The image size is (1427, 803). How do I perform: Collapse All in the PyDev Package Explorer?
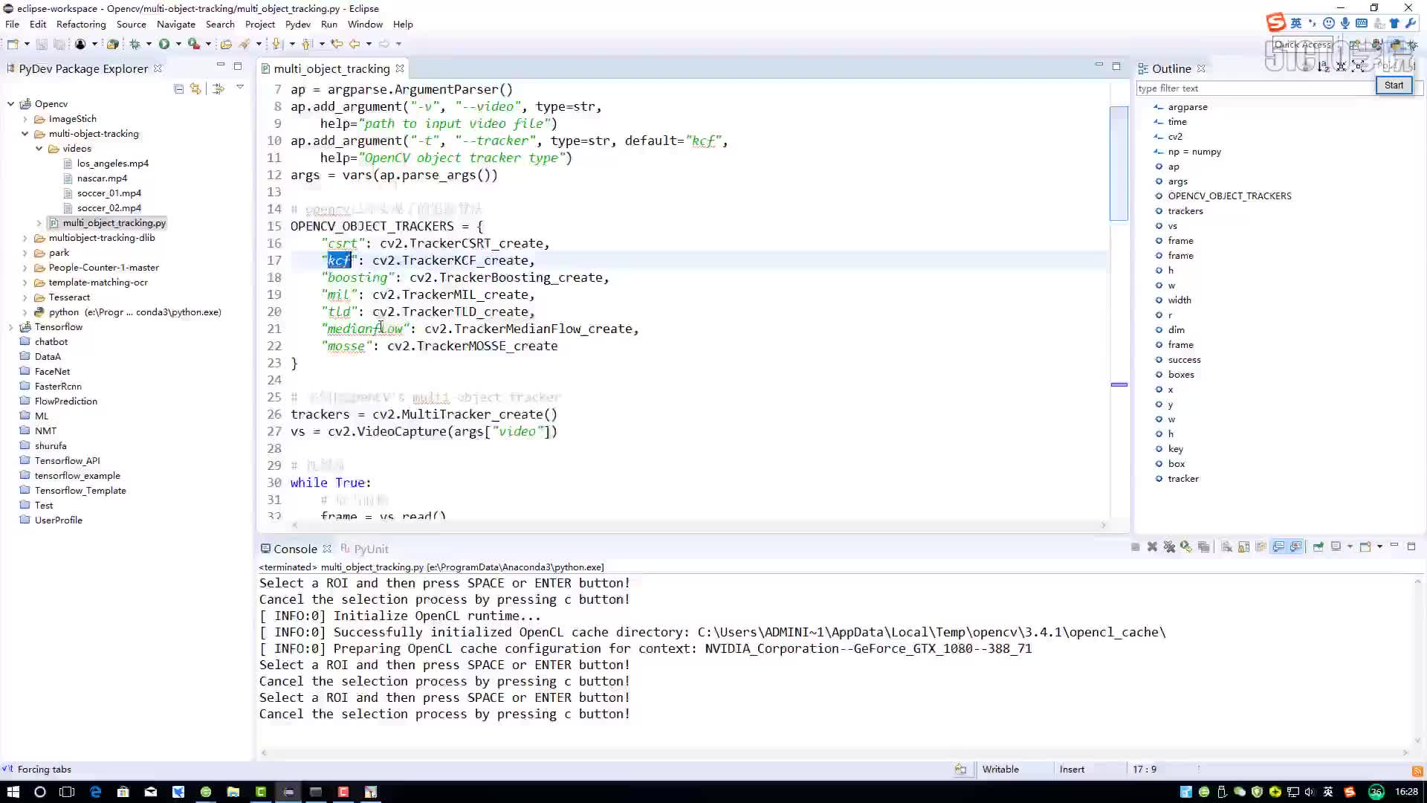(x=178, y=88)
